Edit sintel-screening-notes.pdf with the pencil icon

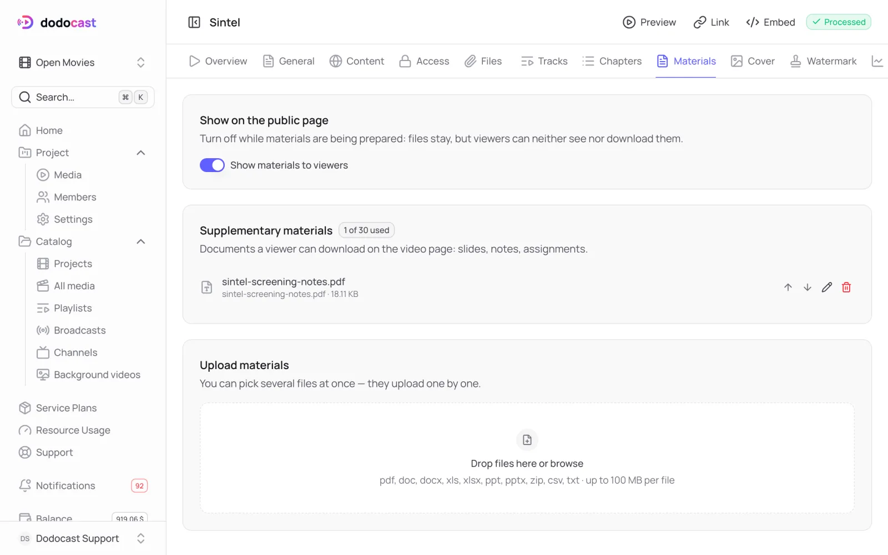pos(827,287)
